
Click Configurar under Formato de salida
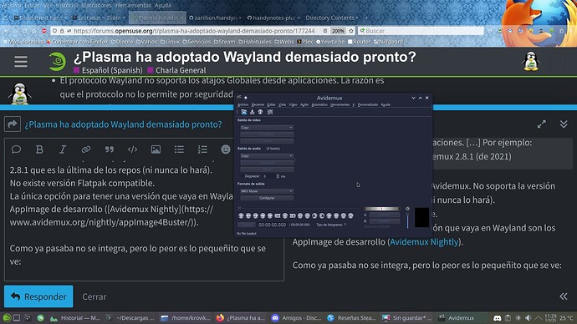[x=267, y=198]
